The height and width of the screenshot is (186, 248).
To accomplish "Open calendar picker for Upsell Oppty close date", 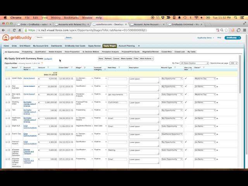I will [x=72, y=78].
